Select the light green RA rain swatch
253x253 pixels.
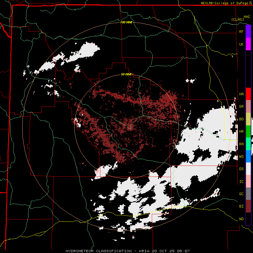248,144
